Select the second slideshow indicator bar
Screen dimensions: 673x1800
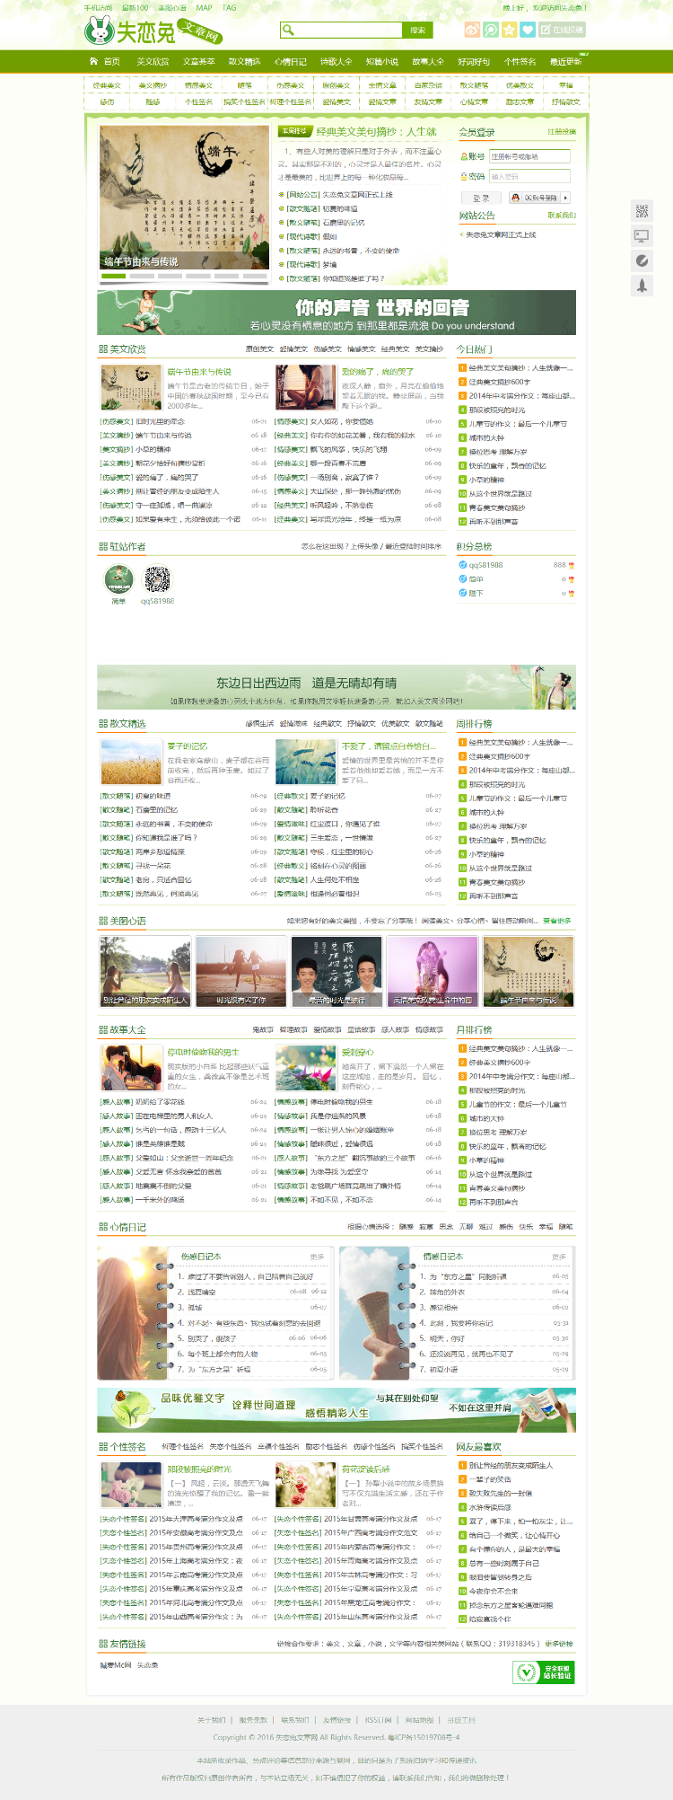(142, 276)
